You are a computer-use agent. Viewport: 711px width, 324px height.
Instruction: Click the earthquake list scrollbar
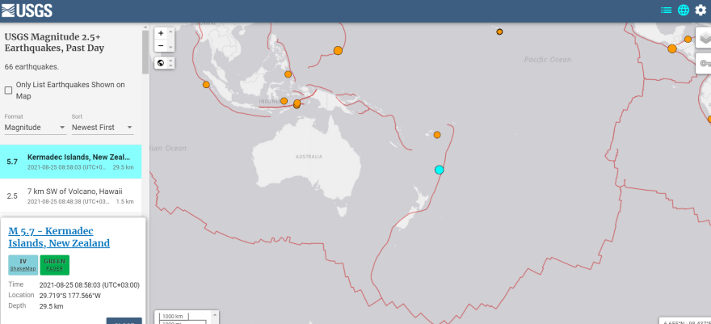(x=145, y=53)
